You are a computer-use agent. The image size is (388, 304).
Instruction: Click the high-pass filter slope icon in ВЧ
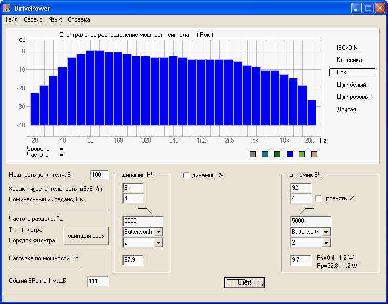tap(307, 211)
